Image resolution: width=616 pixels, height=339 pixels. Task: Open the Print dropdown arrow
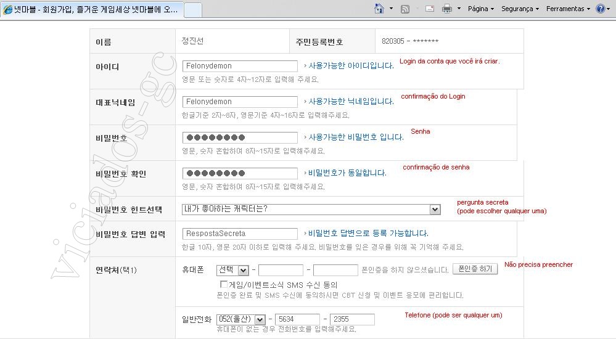(459, 9)
